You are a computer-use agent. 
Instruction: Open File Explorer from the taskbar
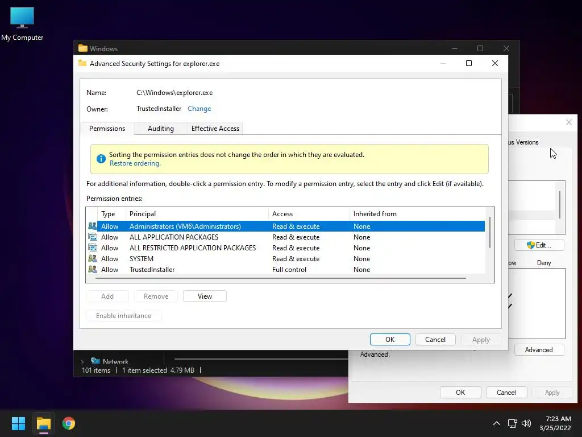(43, 423)
